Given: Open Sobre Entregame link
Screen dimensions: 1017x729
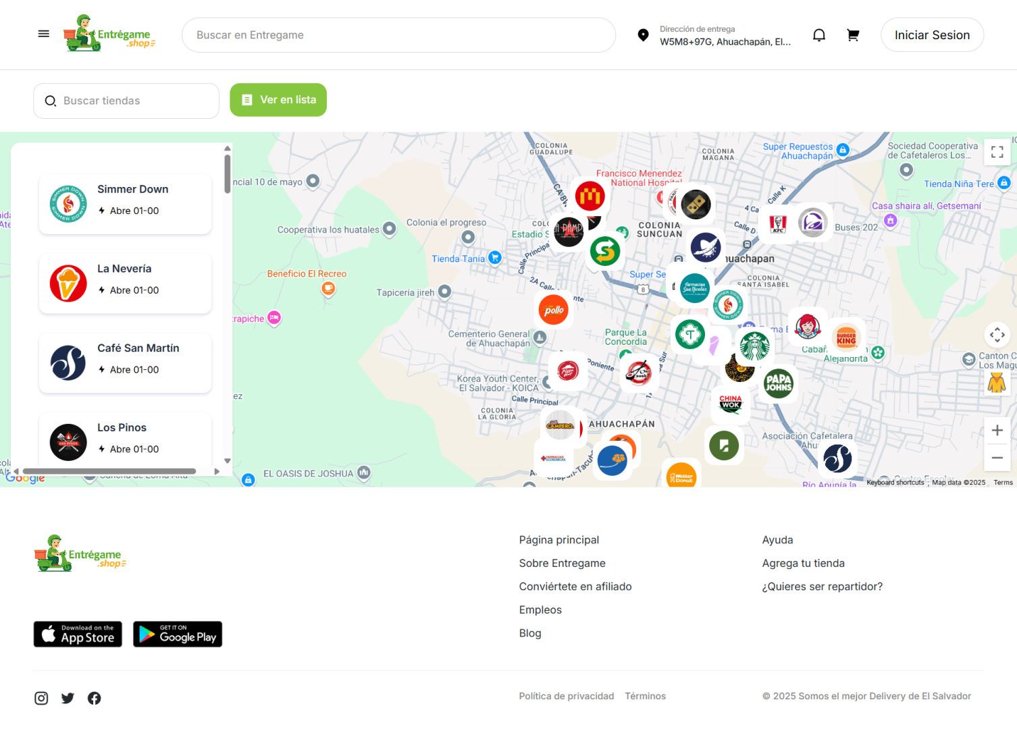Looking at the screenshot, I should tap(562, 563).
